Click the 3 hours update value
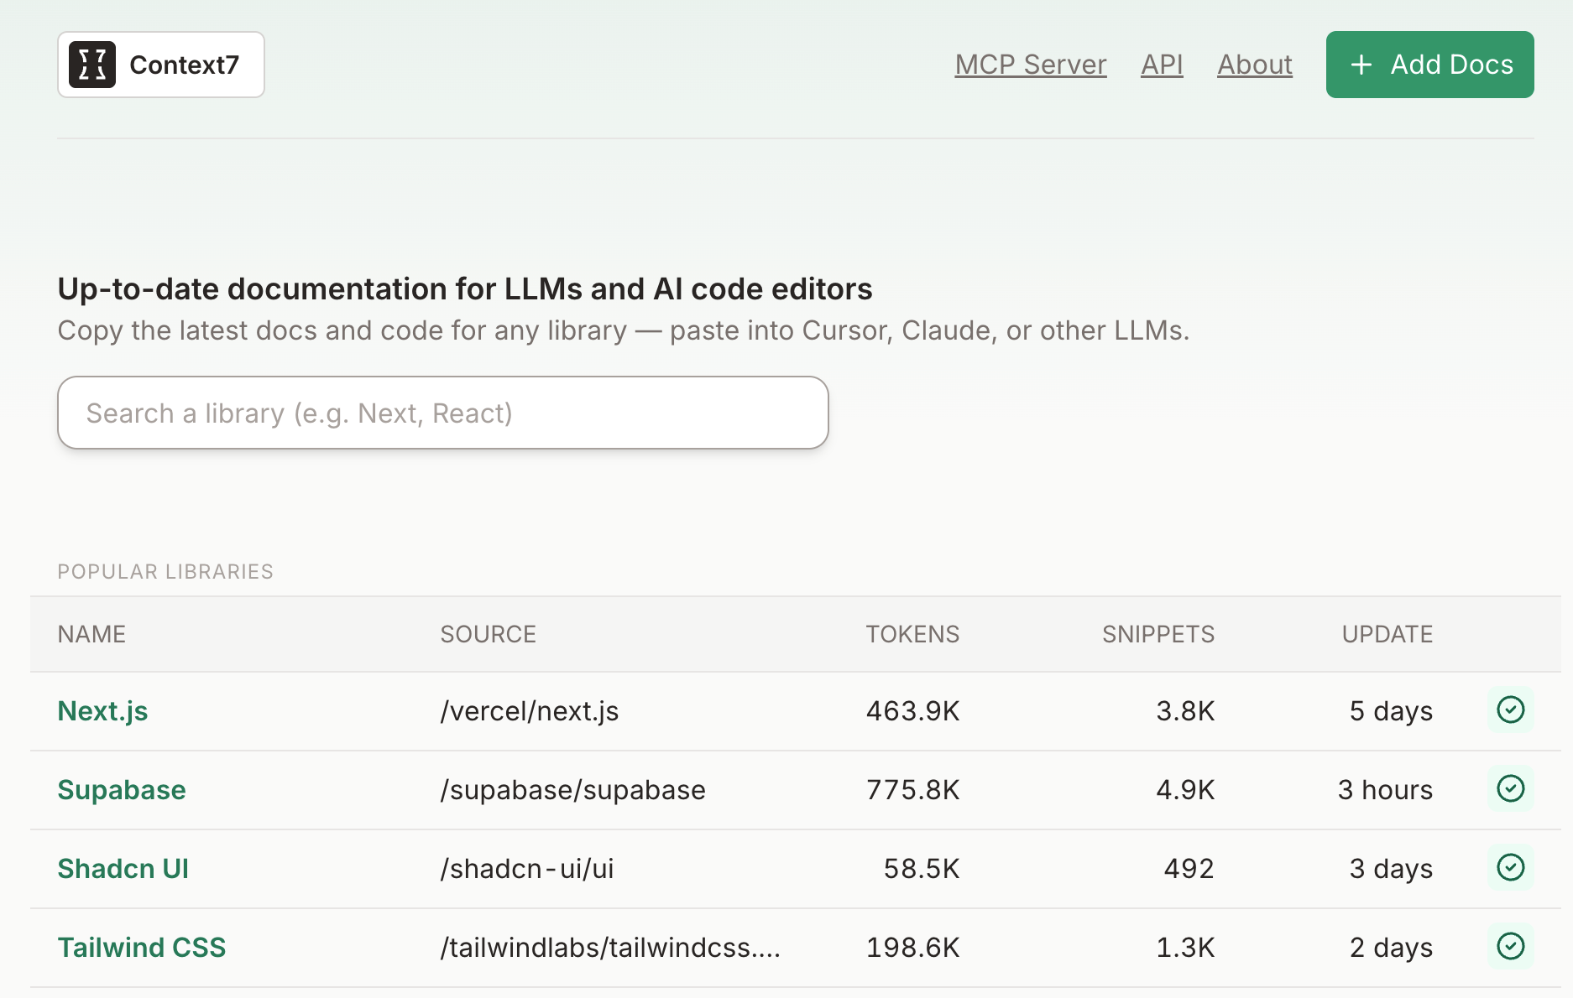 point(1385,790)
